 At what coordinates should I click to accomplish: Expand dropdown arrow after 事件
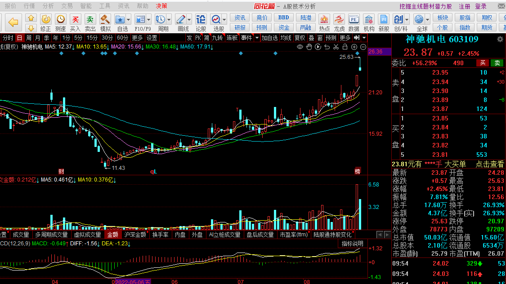(257, 38)
